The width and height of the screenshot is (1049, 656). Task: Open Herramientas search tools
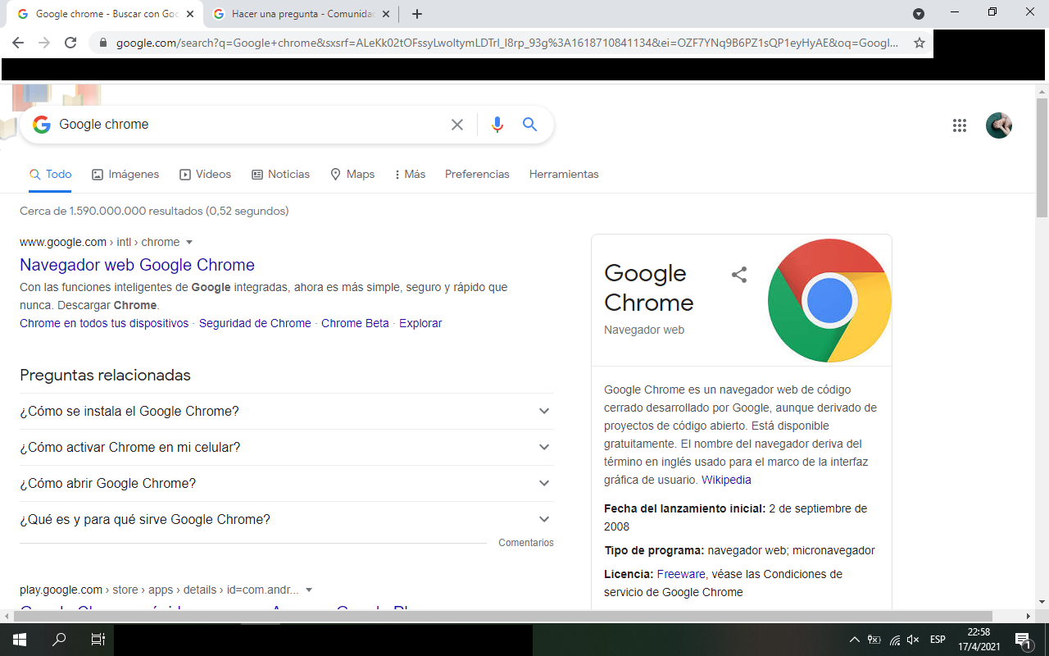click(564, 175)
